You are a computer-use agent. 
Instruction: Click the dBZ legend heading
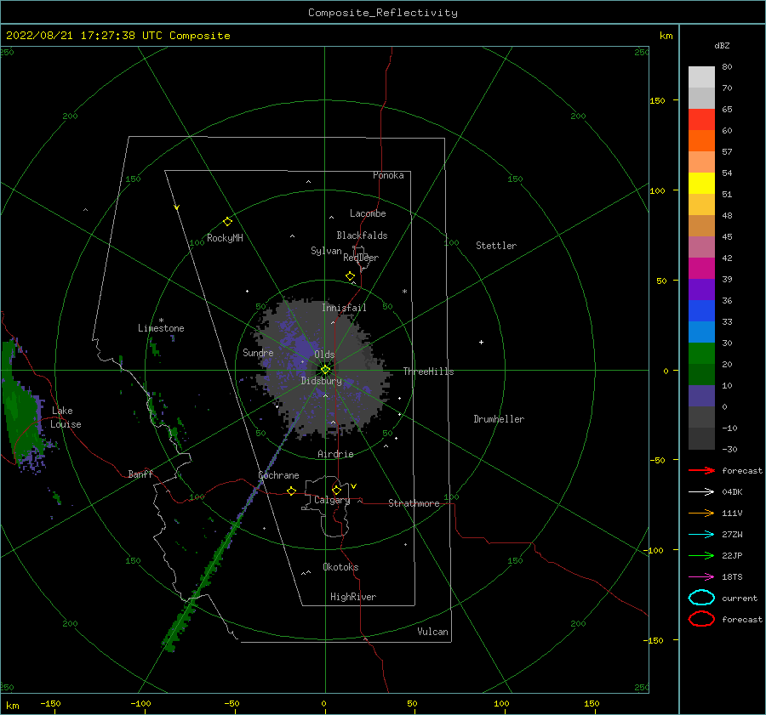[722, 46]
